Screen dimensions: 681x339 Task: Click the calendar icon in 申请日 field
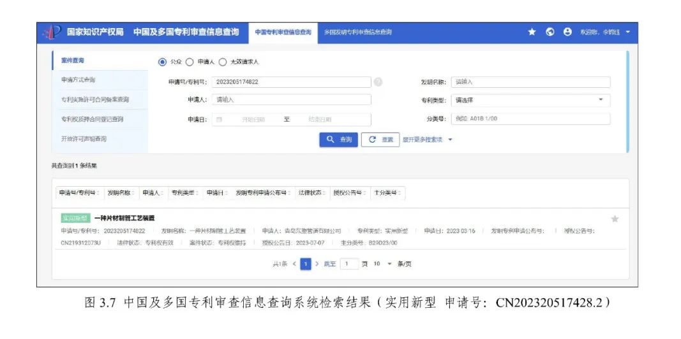click(x=219, y=119)
